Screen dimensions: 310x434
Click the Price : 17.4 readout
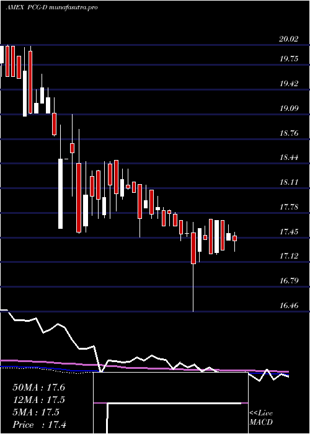(x=39, y=425)
